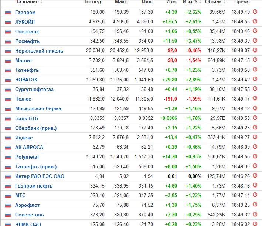Select Газпром last price 190,00
The height and width of the screenshot is (226, 262).
(98, 12)
